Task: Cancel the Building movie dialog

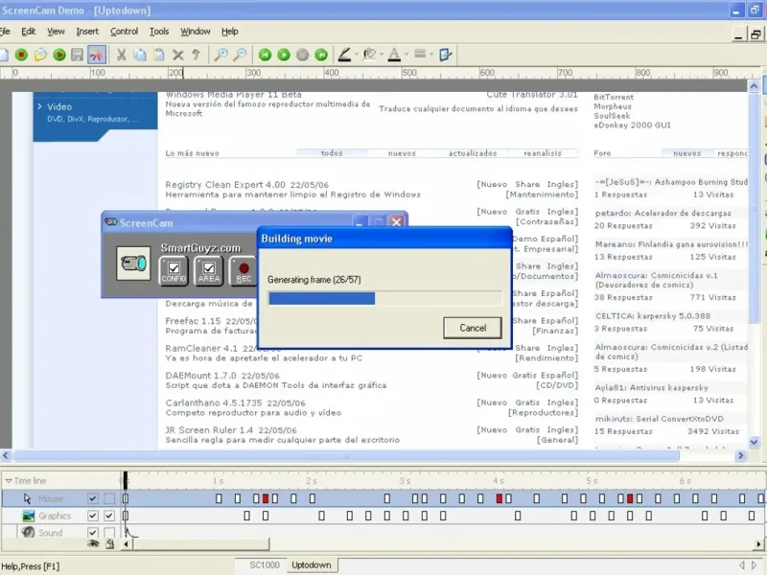Action: 473,328
